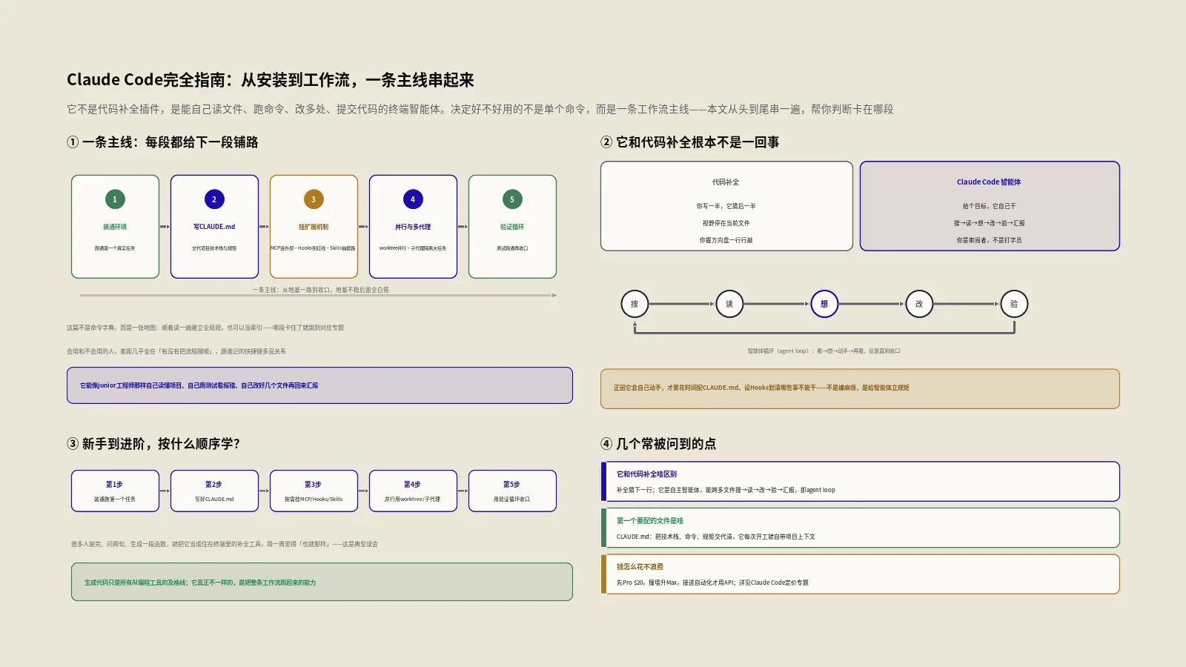Click the text 测试跑通再收口

tap(512, 248)
